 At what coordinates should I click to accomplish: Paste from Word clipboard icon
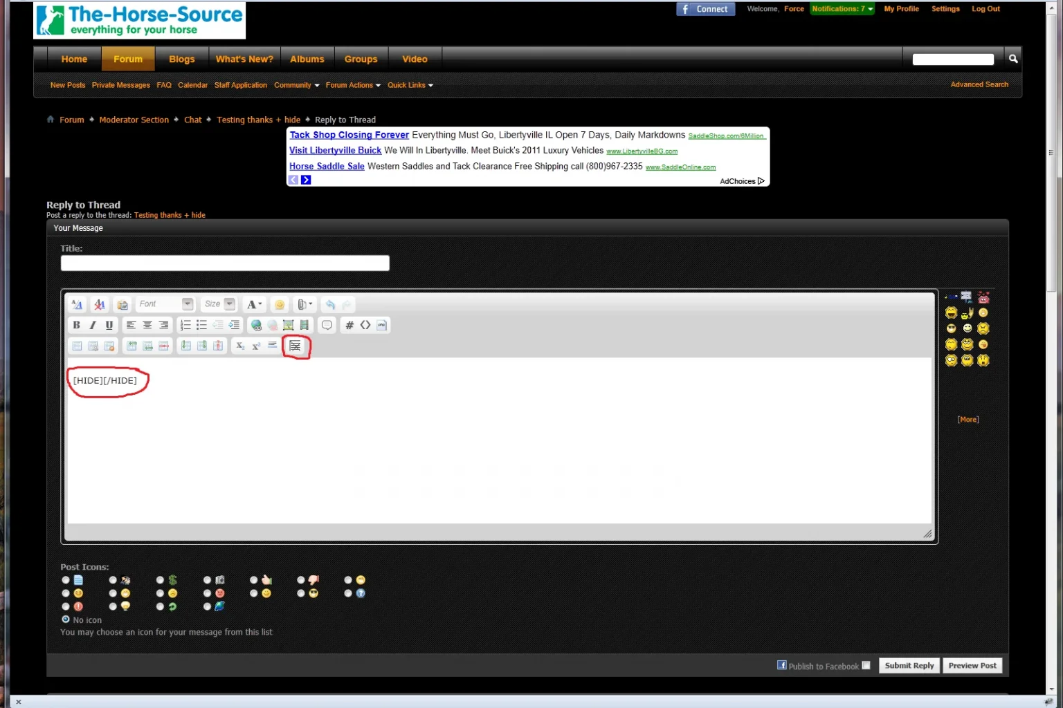pyautogui.click(x=122, y=304)
